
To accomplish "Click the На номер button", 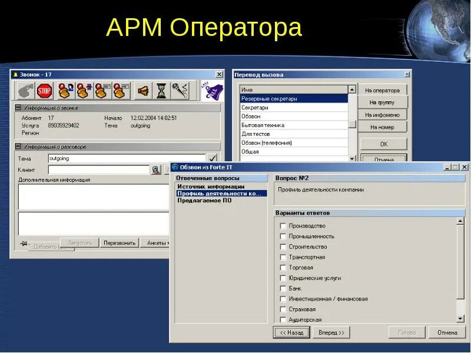I will 382,127.
